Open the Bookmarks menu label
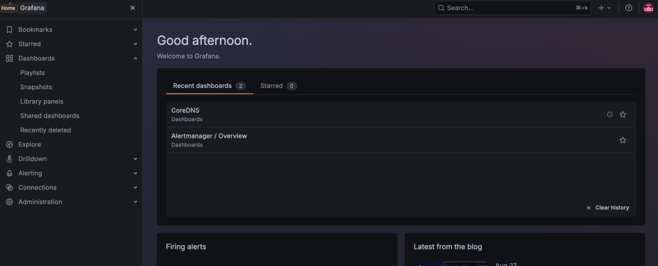 point(35,29)
